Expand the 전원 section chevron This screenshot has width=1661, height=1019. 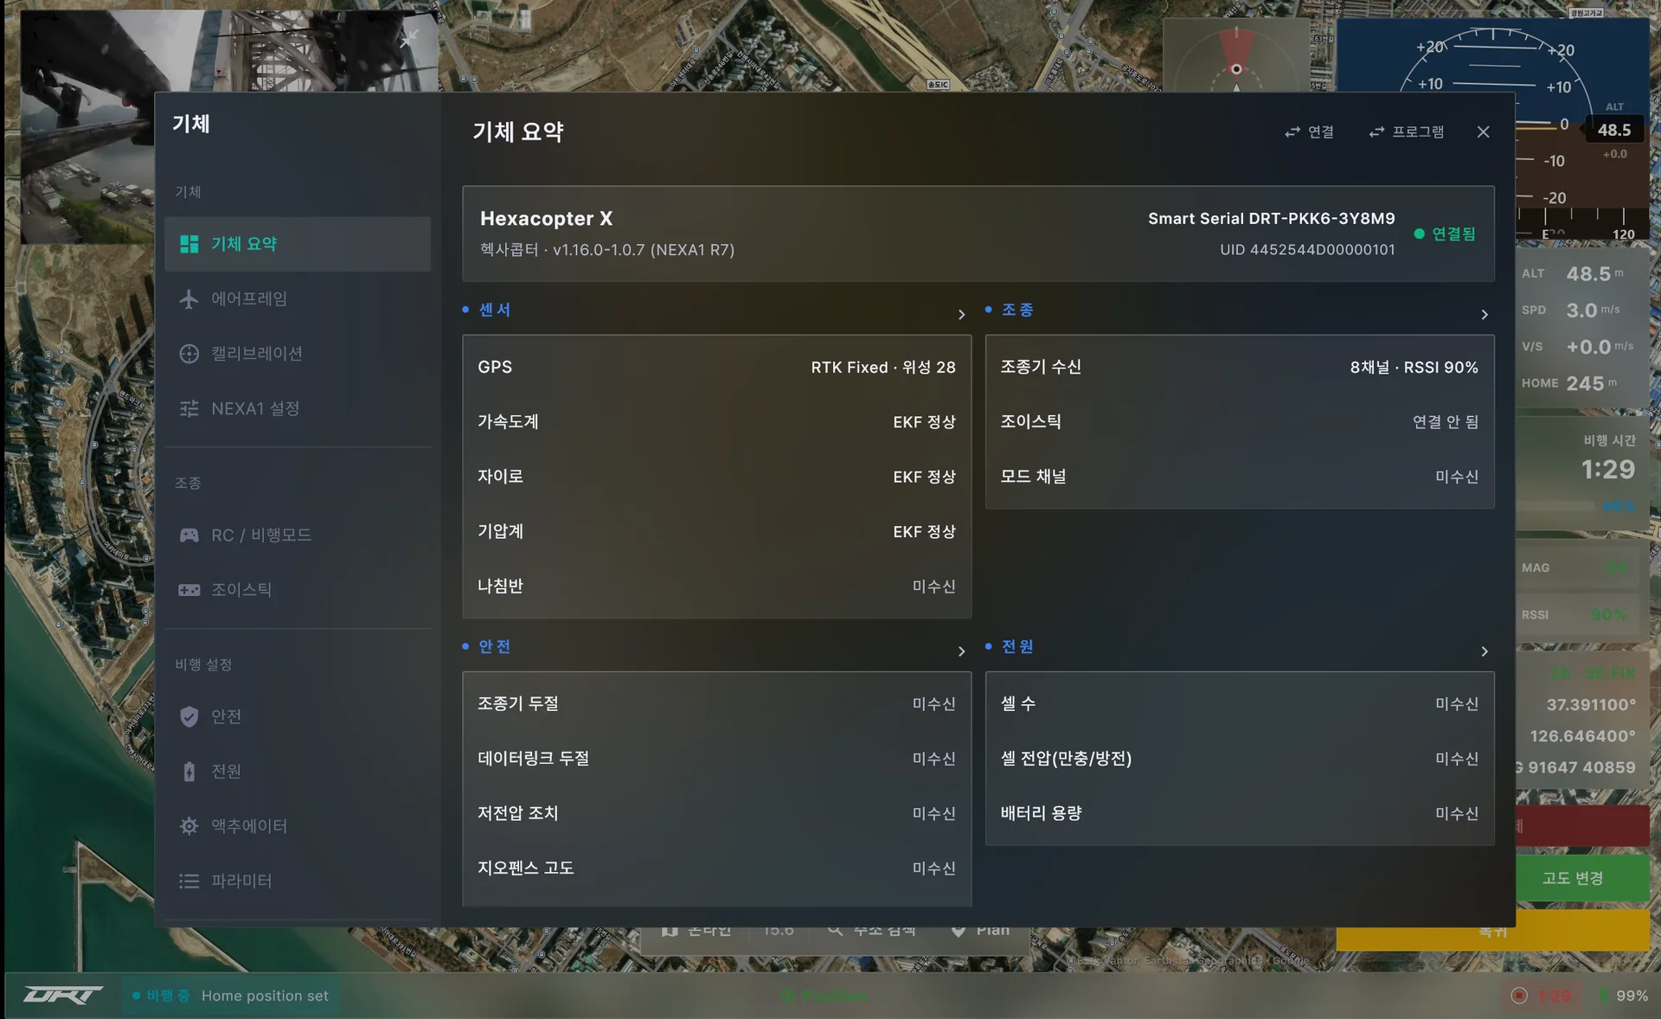(1485, 650)
